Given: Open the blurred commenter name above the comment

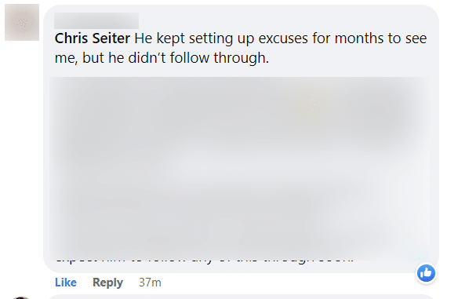Looking at the screenshot, I should click(x=96, y=20).
